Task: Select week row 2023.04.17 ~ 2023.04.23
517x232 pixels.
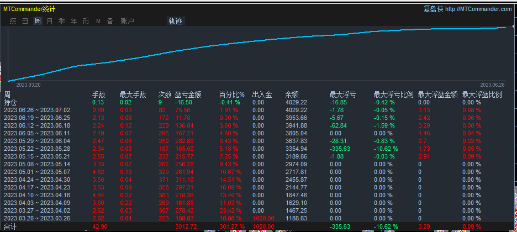Action: 258,187
